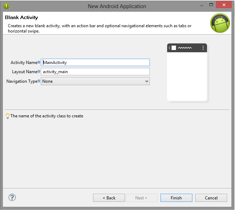Click the Navigation Type info icon
Image resolution: width=235 pixels, height=210 pixels.
(39, 81)
